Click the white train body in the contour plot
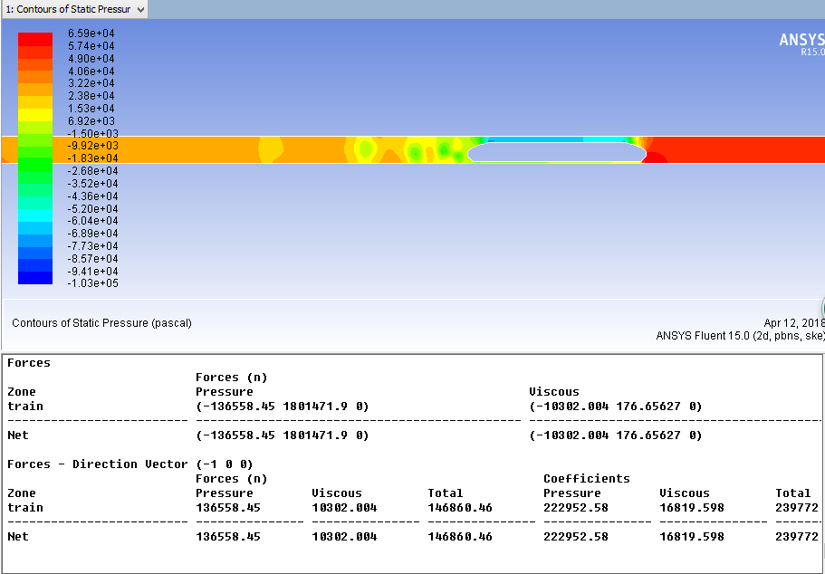 click(556, 152)
